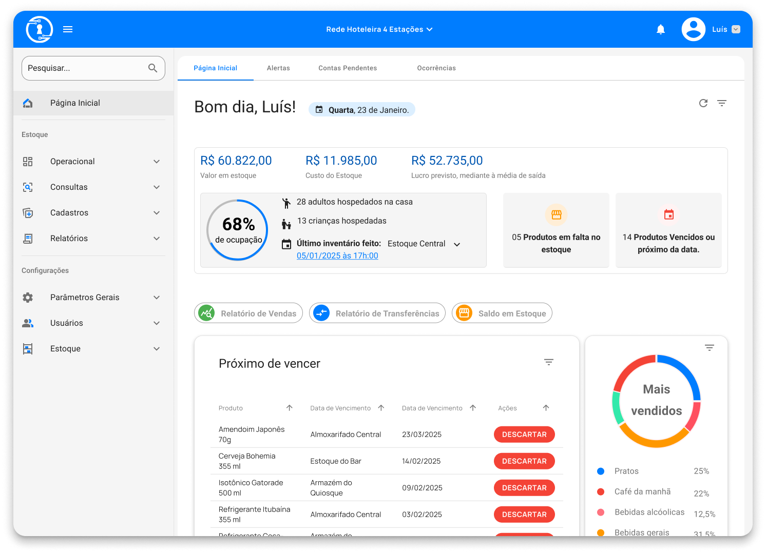This screenshot has width=766, height=552.
Task: Open the notifications bell
Action: 661,29
